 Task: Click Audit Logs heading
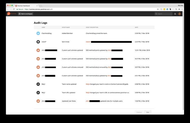click(x=41, y=23)
